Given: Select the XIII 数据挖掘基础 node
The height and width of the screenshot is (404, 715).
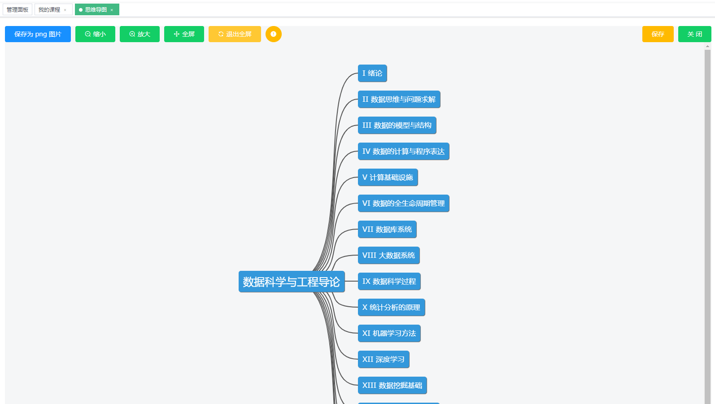Looking at the screenshot, I should (x=392, y=385).
